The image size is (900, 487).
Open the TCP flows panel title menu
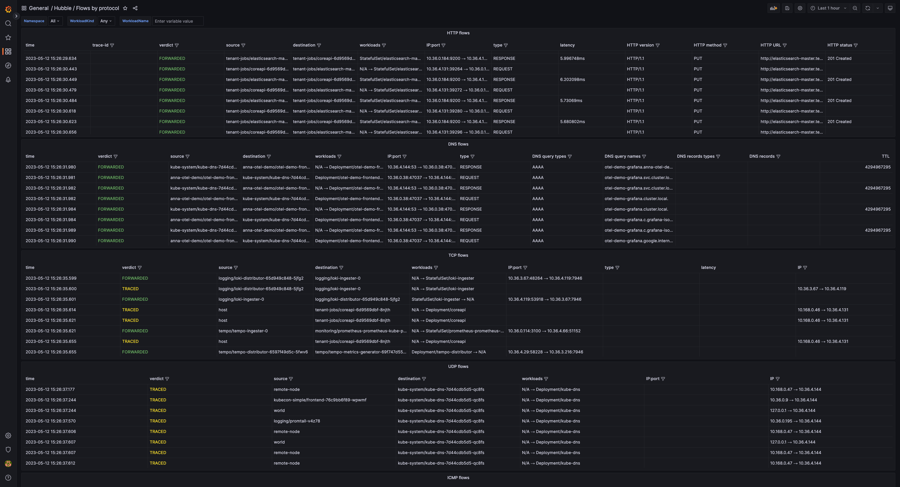(x=458, y=255)
